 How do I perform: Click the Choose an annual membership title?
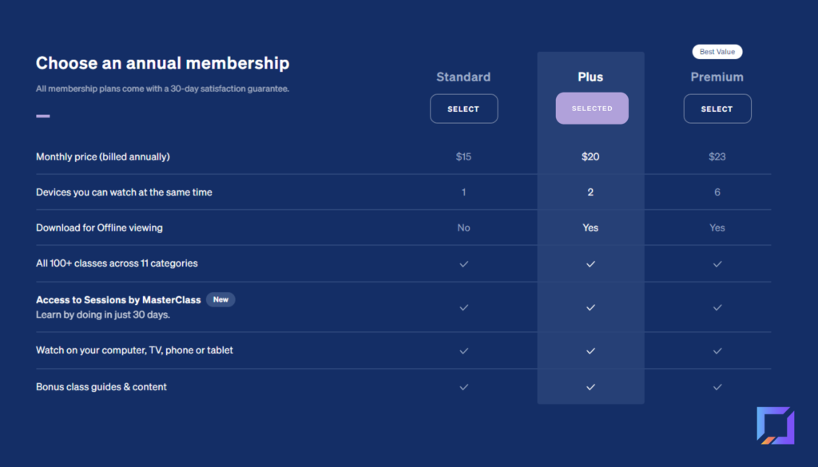pos(162,63)
